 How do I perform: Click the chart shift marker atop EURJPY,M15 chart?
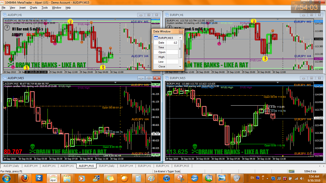pyautogui.click(x=278, y=82)
